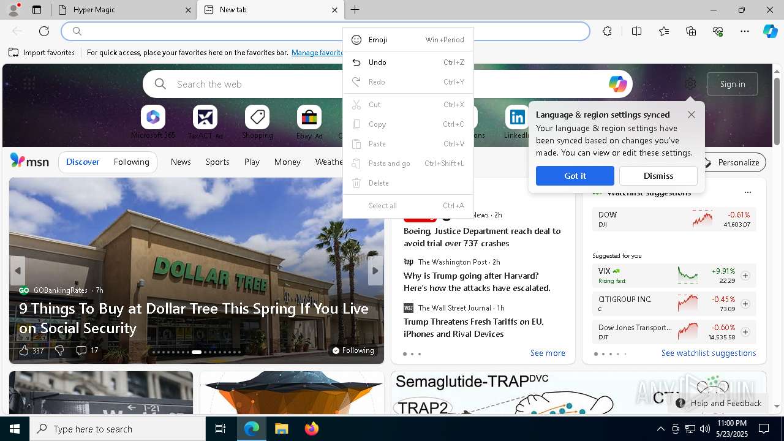Open Collections icon in toolbar

tap(691, 31)
